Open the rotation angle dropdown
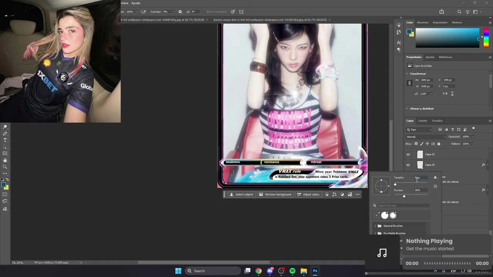493x277 pixels. [x=431, y=93]
